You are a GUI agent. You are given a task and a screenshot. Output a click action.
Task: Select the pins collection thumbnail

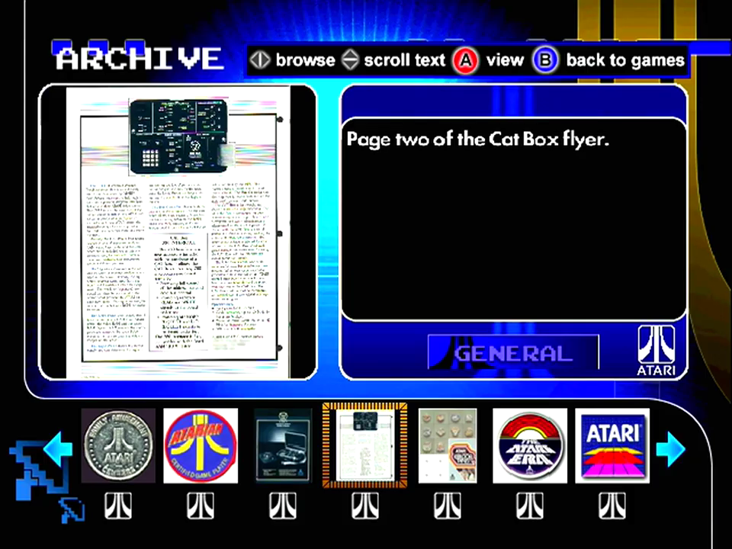point(448,445)
